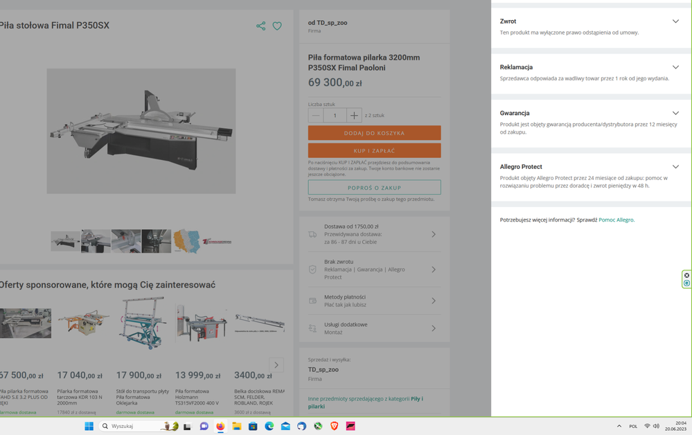Image resolution: width=692 pixels, height=435 pixels.
Task: Click the services icon beside Usługi dodatkowe
Action: (x=312, y=328)
